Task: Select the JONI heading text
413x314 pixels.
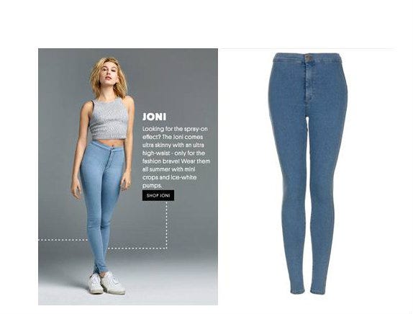Action: point(154,117)
